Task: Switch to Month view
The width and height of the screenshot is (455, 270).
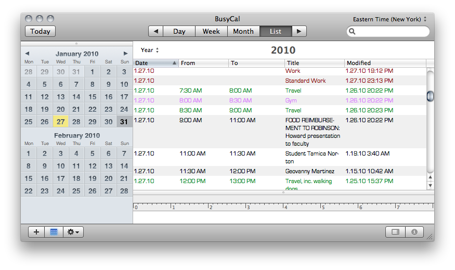Action: (243, 31)
